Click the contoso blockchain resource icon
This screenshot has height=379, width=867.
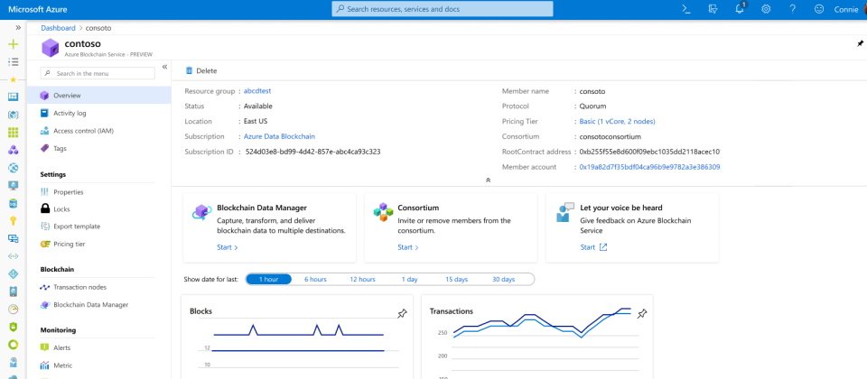(51, 48)
